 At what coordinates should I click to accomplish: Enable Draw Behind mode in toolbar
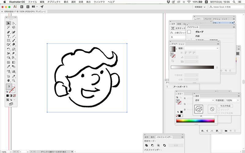(11, 100)
